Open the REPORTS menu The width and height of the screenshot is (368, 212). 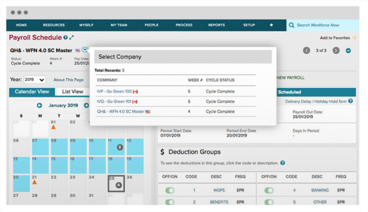[216, 25]
